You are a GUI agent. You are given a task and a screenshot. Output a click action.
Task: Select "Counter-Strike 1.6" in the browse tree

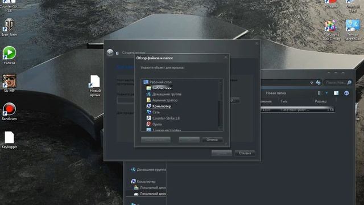163,118
